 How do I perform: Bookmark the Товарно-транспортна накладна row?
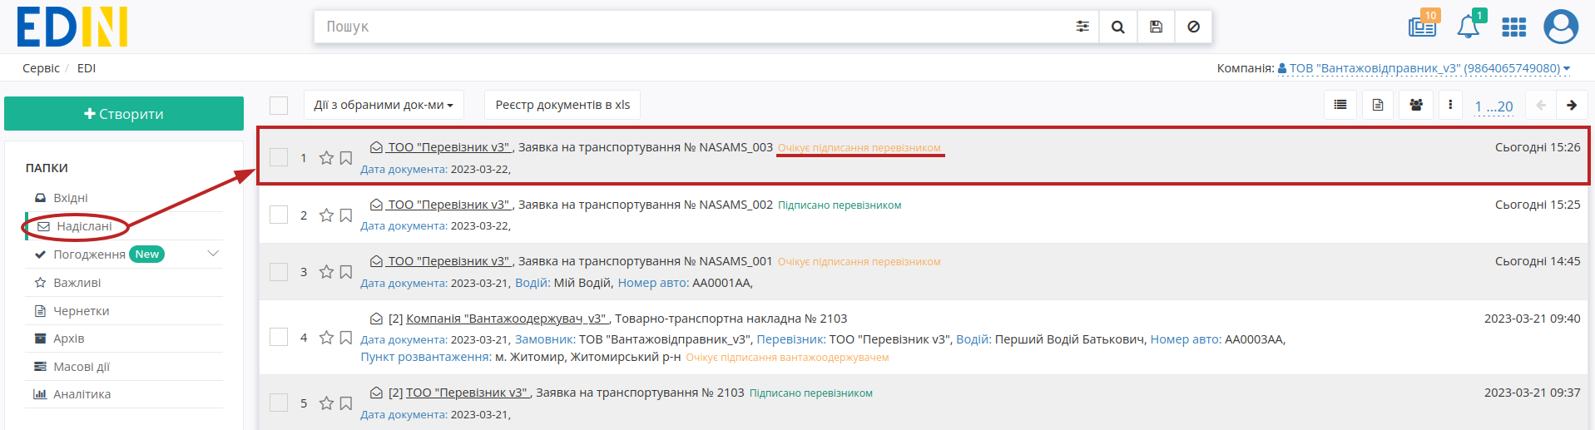pos(346,338)
